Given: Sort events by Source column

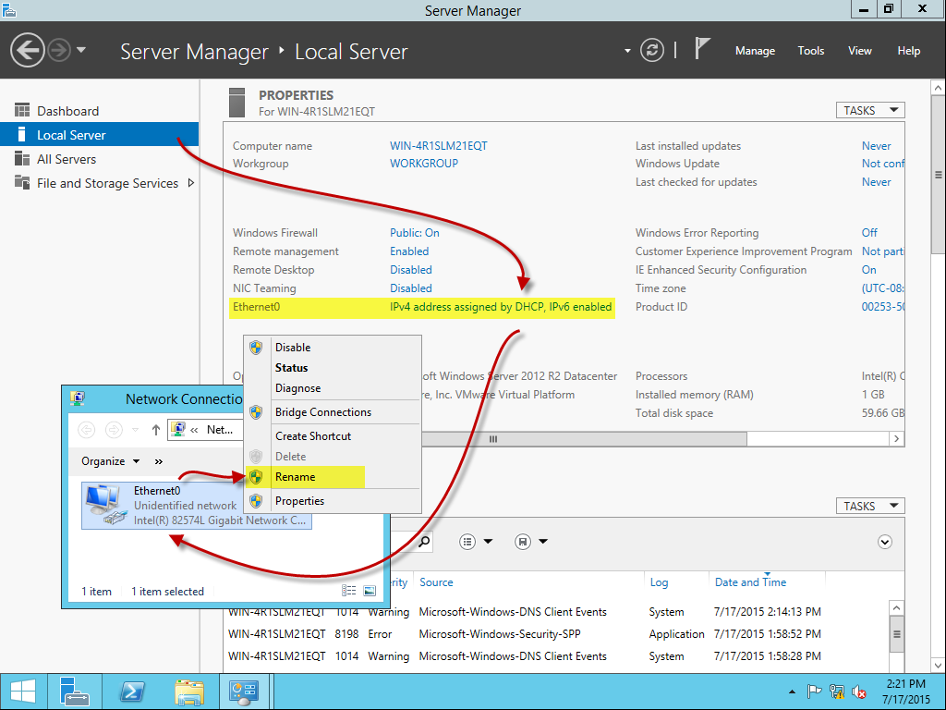Looking at the screenshot, I should pyautogui.click(x=436, y=582).
